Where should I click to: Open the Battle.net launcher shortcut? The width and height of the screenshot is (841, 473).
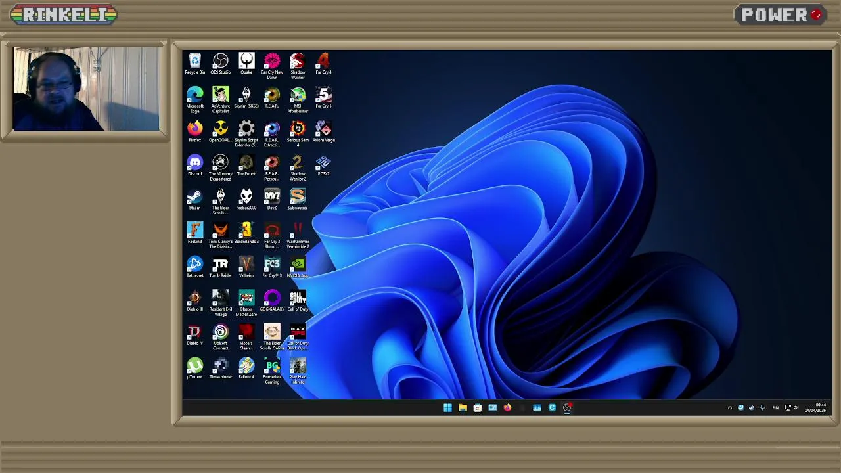click(x=194, y=265)
